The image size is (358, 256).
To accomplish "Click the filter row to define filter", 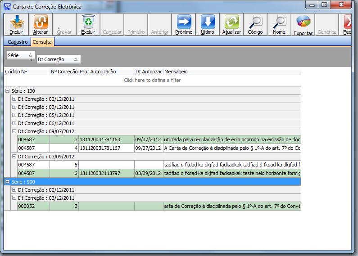I will point(152,80).
